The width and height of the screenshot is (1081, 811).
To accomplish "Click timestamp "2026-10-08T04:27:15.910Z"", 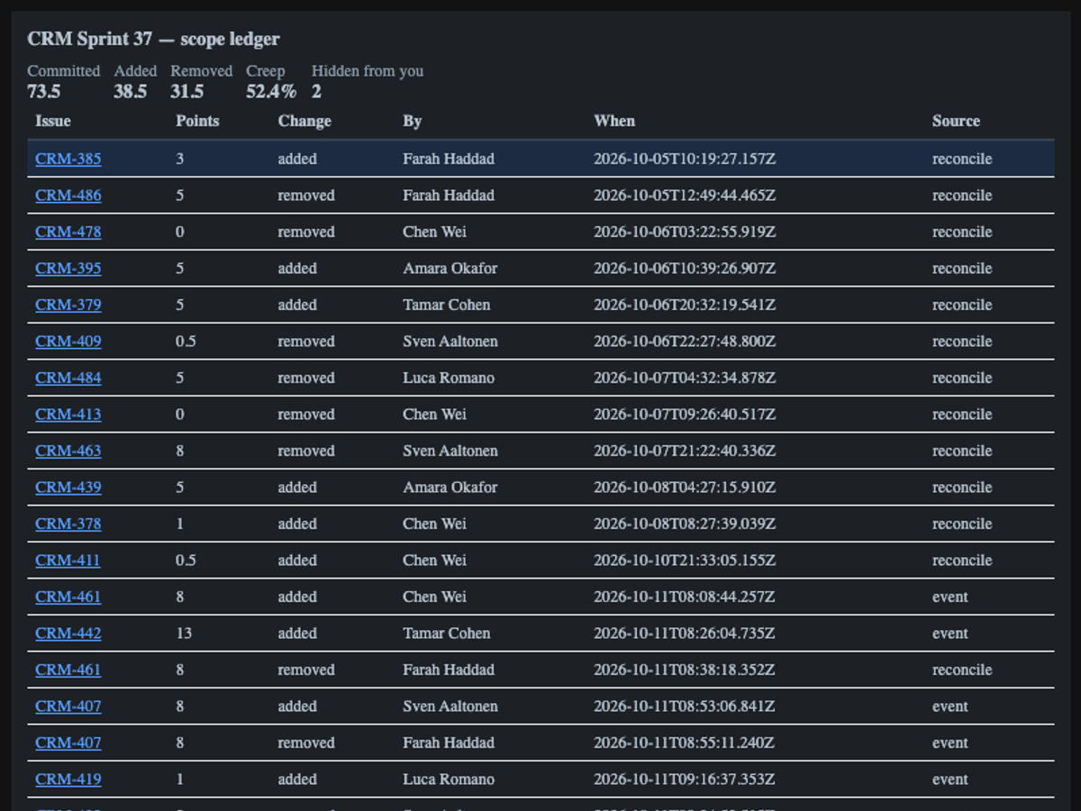I will point(685,488).
